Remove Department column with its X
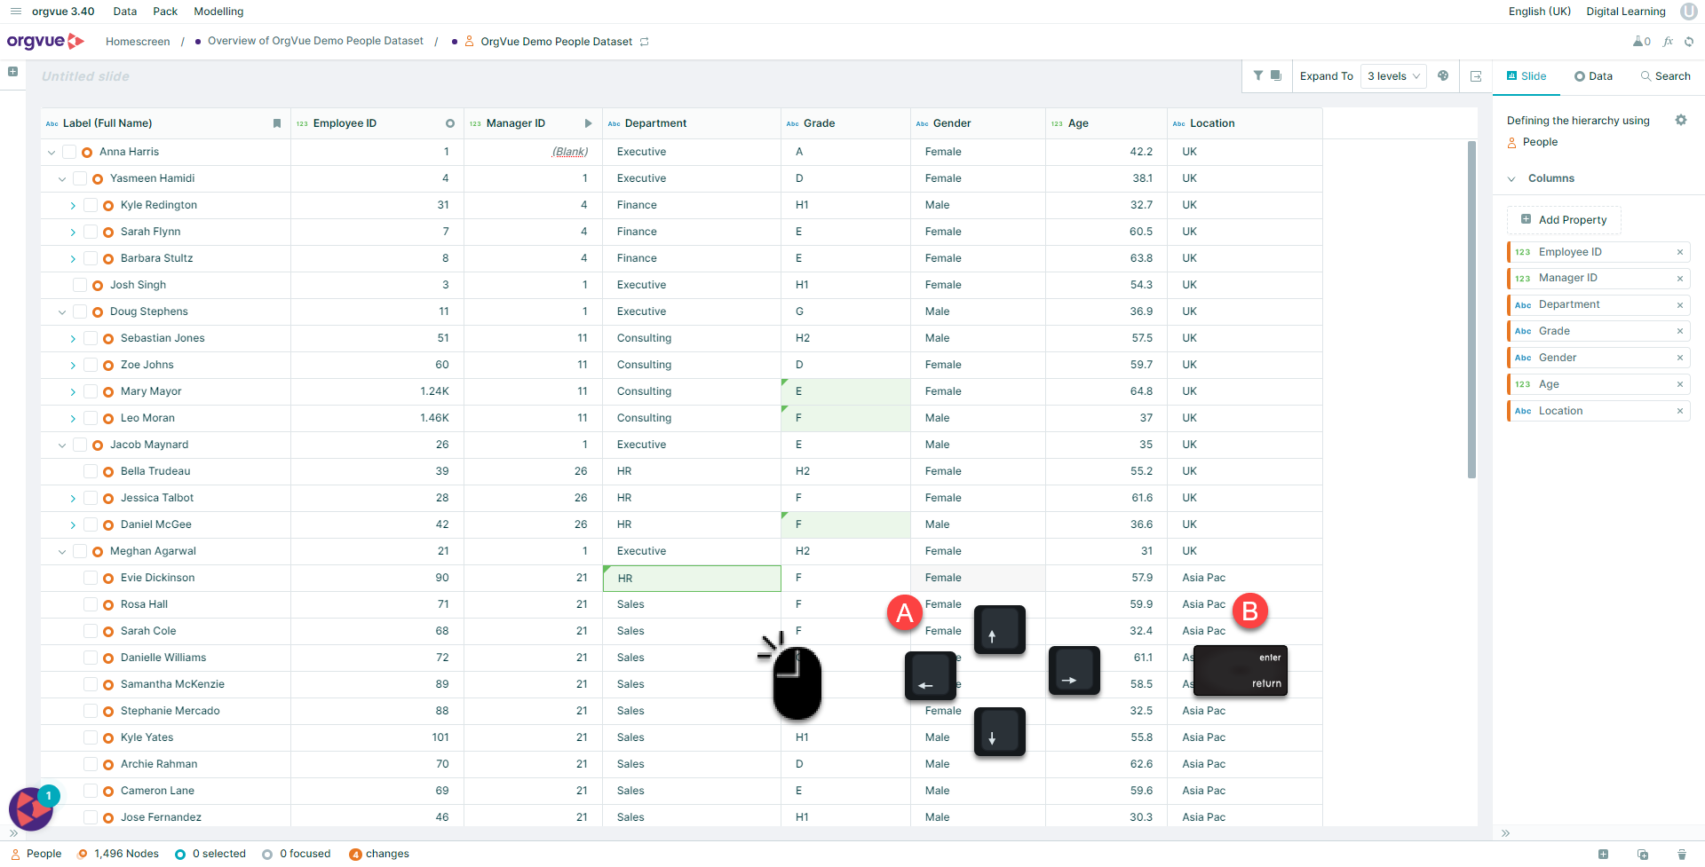1705x867 pixels. point(1680,305)
